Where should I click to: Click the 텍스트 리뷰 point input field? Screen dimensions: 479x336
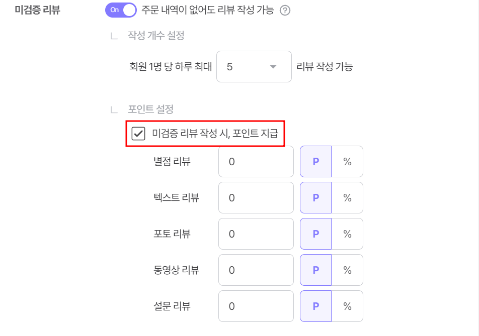point(256,197)
